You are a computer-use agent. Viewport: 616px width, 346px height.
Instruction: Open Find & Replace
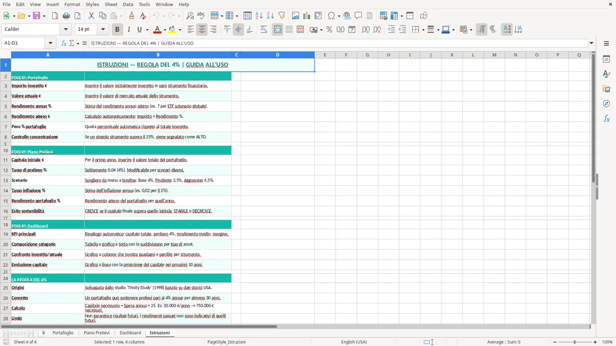click(x=190, y=16)
